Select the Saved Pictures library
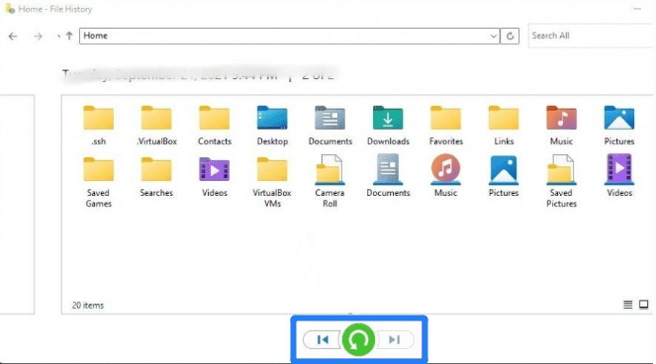Image resolution: width=656 pixels, height=364 pixels. (x=561, y=182)
